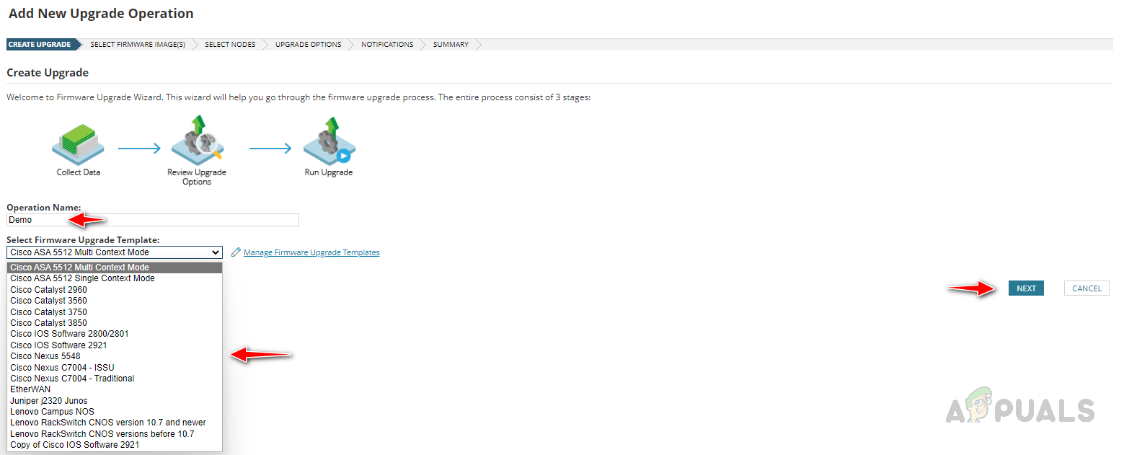1124x455 pixels.
Task: Go to the SELECT NODES wizard step
Action: (230, 45)
